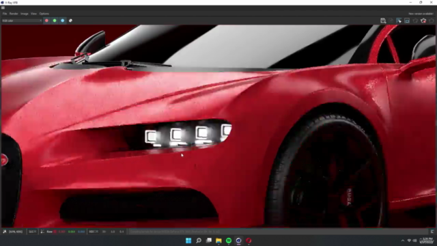437x246 pixels.
Task: Open the Options menu
Action: [x=44, y=14]
